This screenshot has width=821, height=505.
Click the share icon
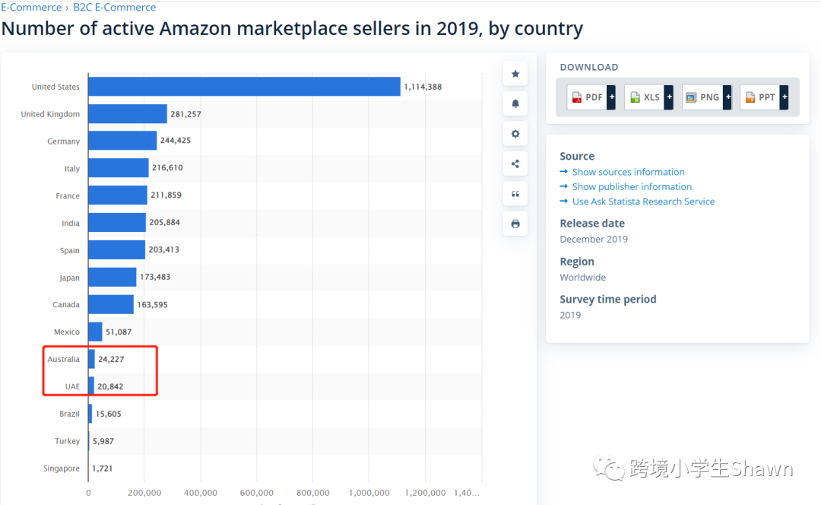point(515,164)
